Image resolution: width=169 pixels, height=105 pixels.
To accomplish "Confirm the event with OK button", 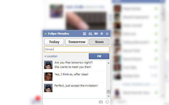I will (99, 56).
